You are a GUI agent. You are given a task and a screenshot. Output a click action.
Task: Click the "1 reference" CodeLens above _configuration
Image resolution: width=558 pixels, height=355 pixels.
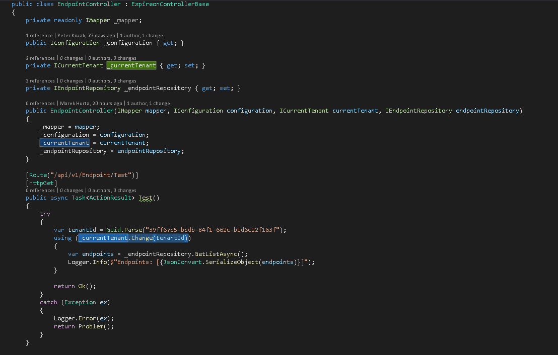pos(39,36)
